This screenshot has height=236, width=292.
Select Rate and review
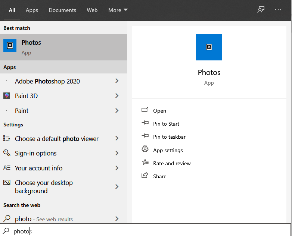click(172, 163)
